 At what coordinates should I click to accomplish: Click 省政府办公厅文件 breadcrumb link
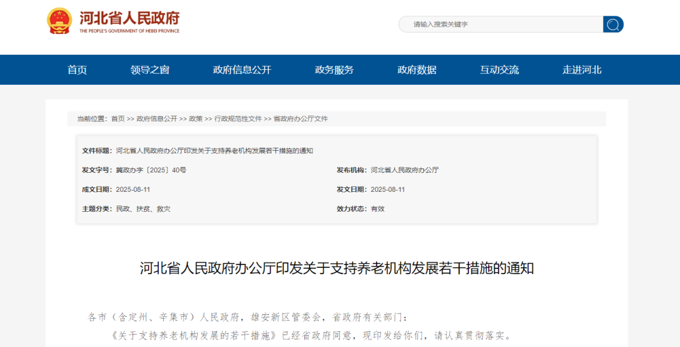(x=300, y=119)
